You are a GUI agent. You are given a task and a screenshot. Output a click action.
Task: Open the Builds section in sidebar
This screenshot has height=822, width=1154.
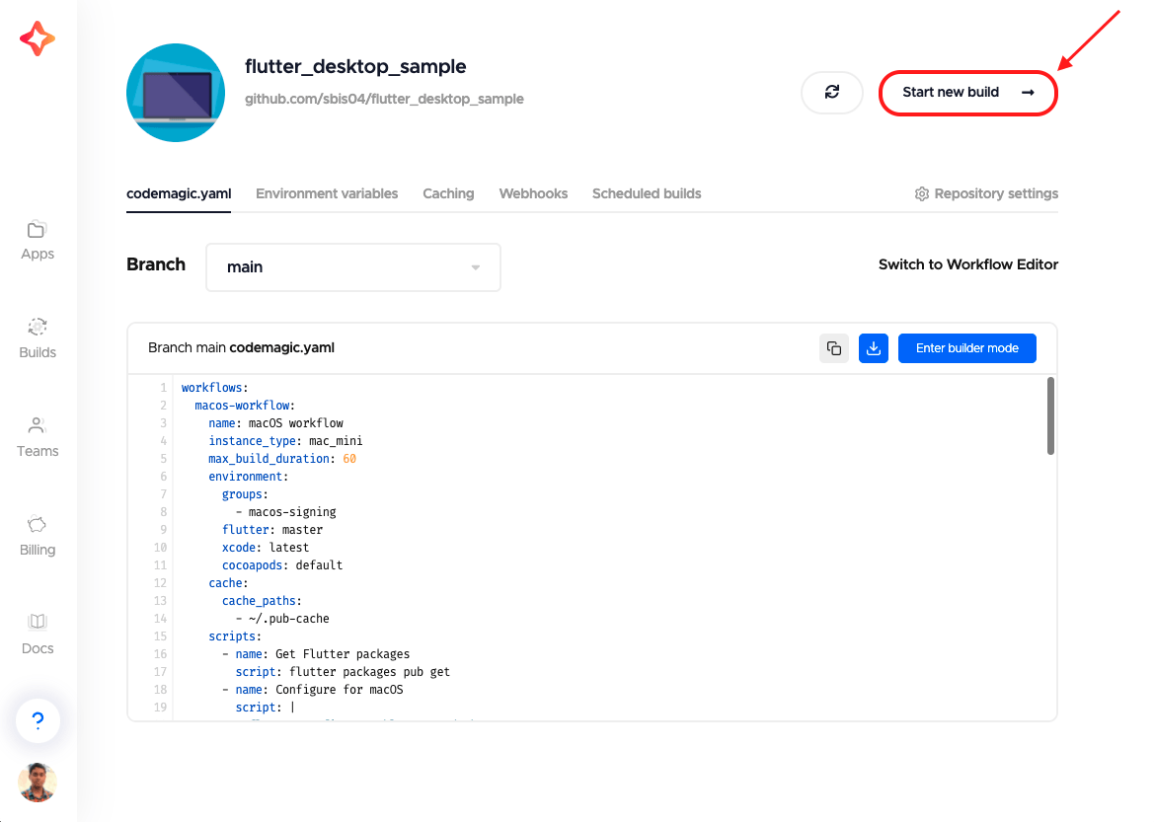click(x=37, y=338)
